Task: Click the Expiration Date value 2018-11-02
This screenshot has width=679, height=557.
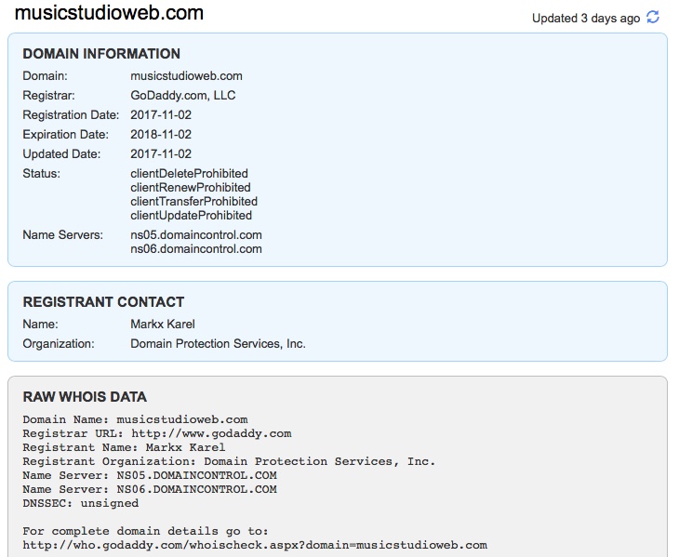Action: click(x=161, y=134)
